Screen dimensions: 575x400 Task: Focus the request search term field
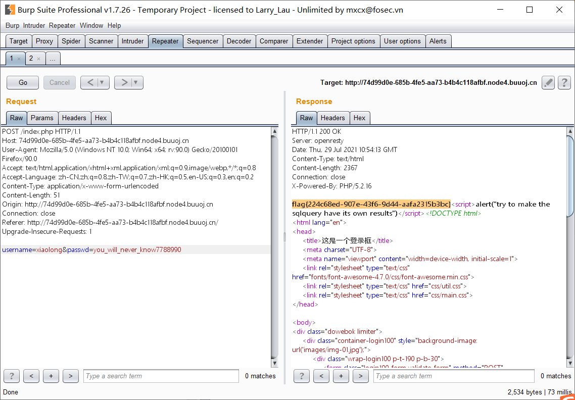(161, 376)
